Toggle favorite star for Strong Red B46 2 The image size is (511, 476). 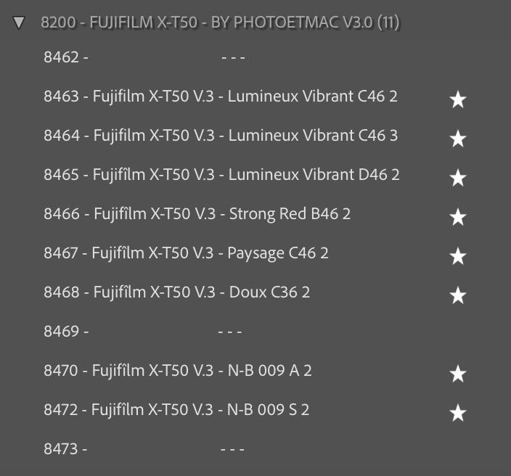coord(457,217)
